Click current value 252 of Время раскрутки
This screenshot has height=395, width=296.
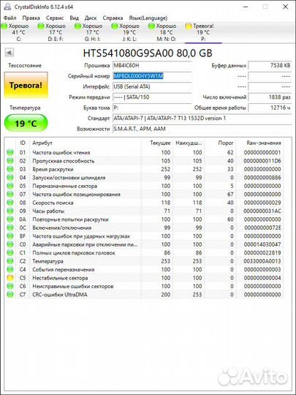(x=166, y=169)
